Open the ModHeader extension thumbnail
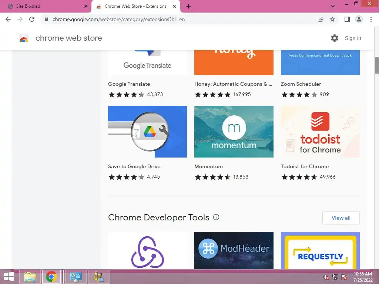Image resolution: width=379 pixels, height=284 pixels. pos(234,250)
